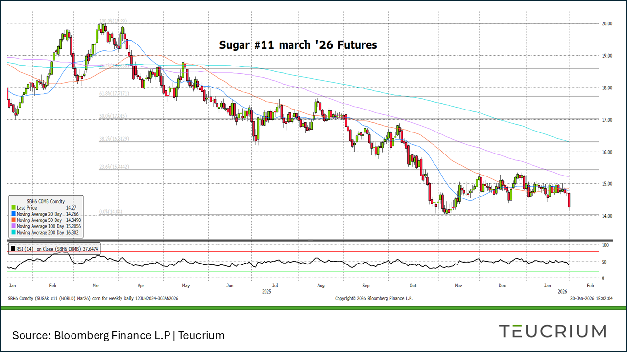Click the 30-Jan-2026 15:02:04 timestamp

tap(590, 298)
